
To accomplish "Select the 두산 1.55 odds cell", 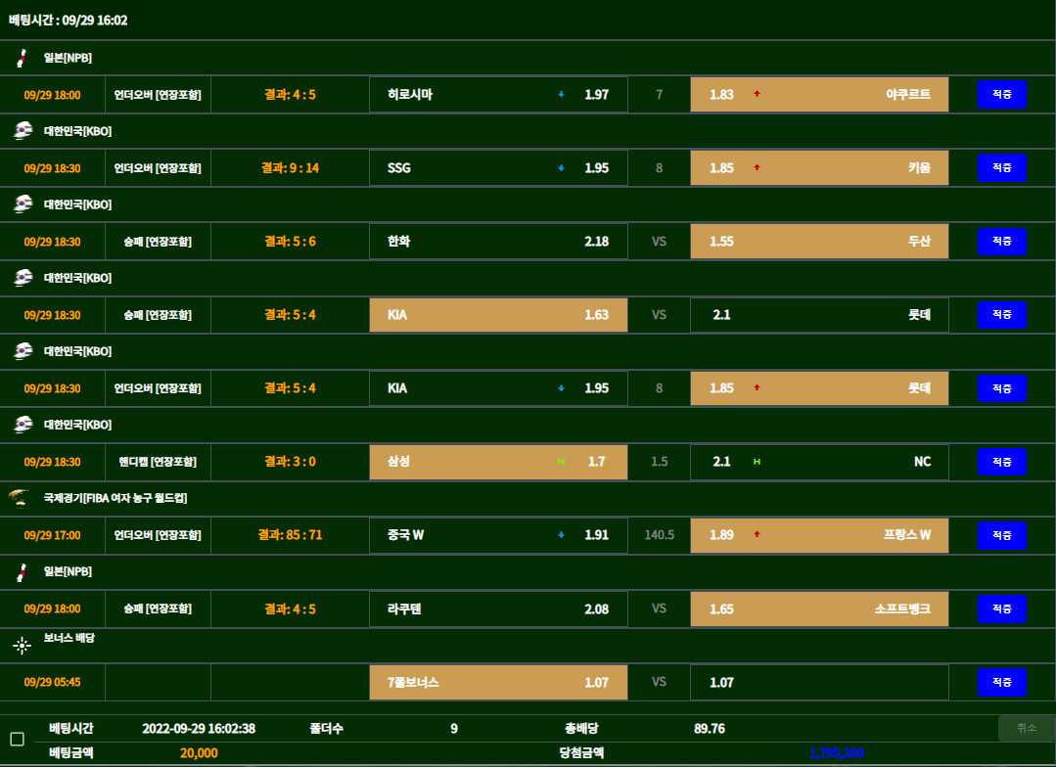I will point(819,242).
